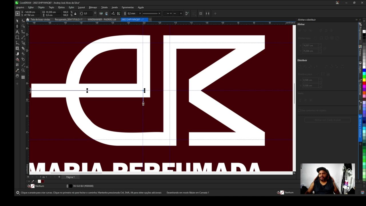Select the Interactive Fill bucket tool

tap(17, 60)
